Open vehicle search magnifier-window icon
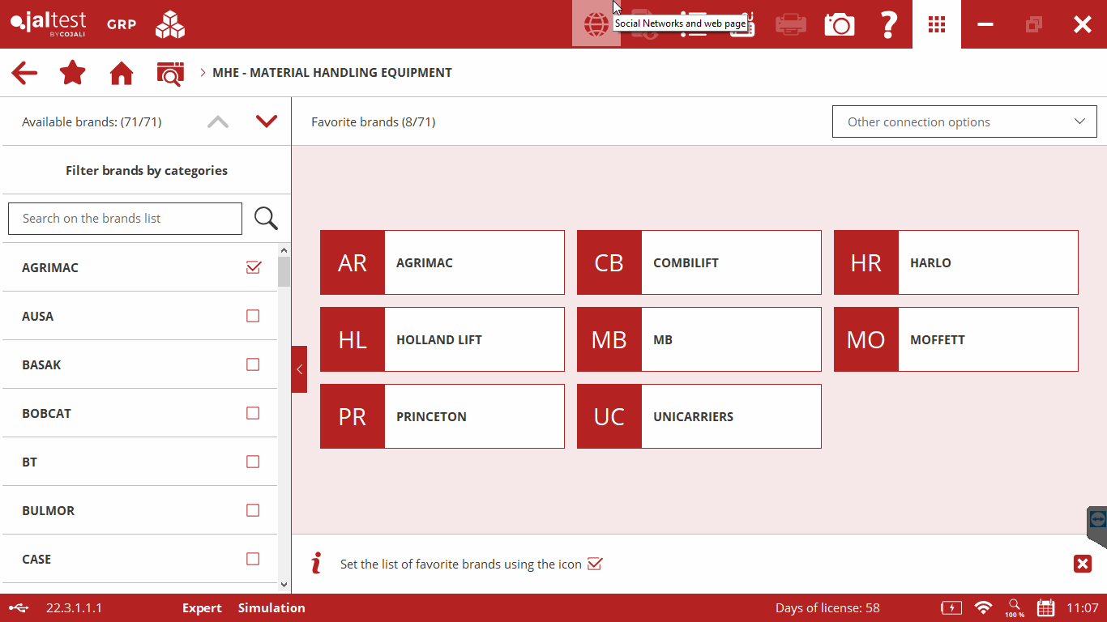The width and height of the screenshot is (1107, 622). tap(170, 74)
